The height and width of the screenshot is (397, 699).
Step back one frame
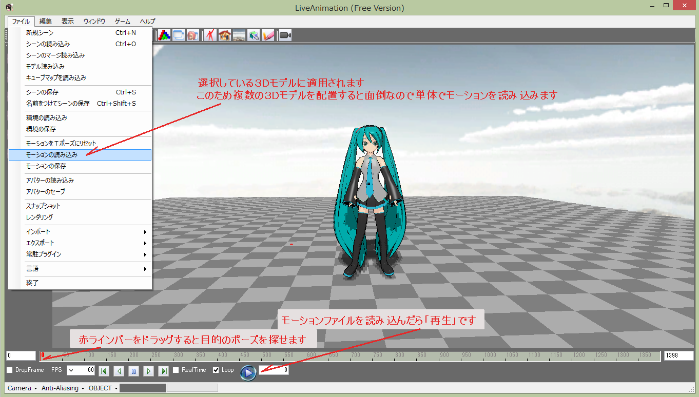pyautogui.click(x=119, y=371)
